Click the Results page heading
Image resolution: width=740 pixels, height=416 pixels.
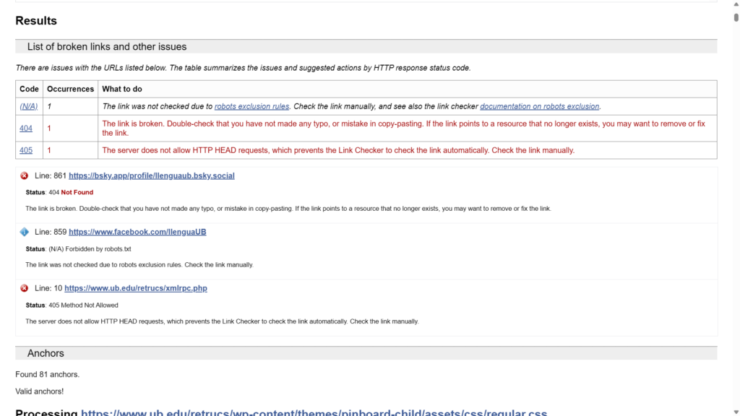pyautogui.click(x=36, y=21)
